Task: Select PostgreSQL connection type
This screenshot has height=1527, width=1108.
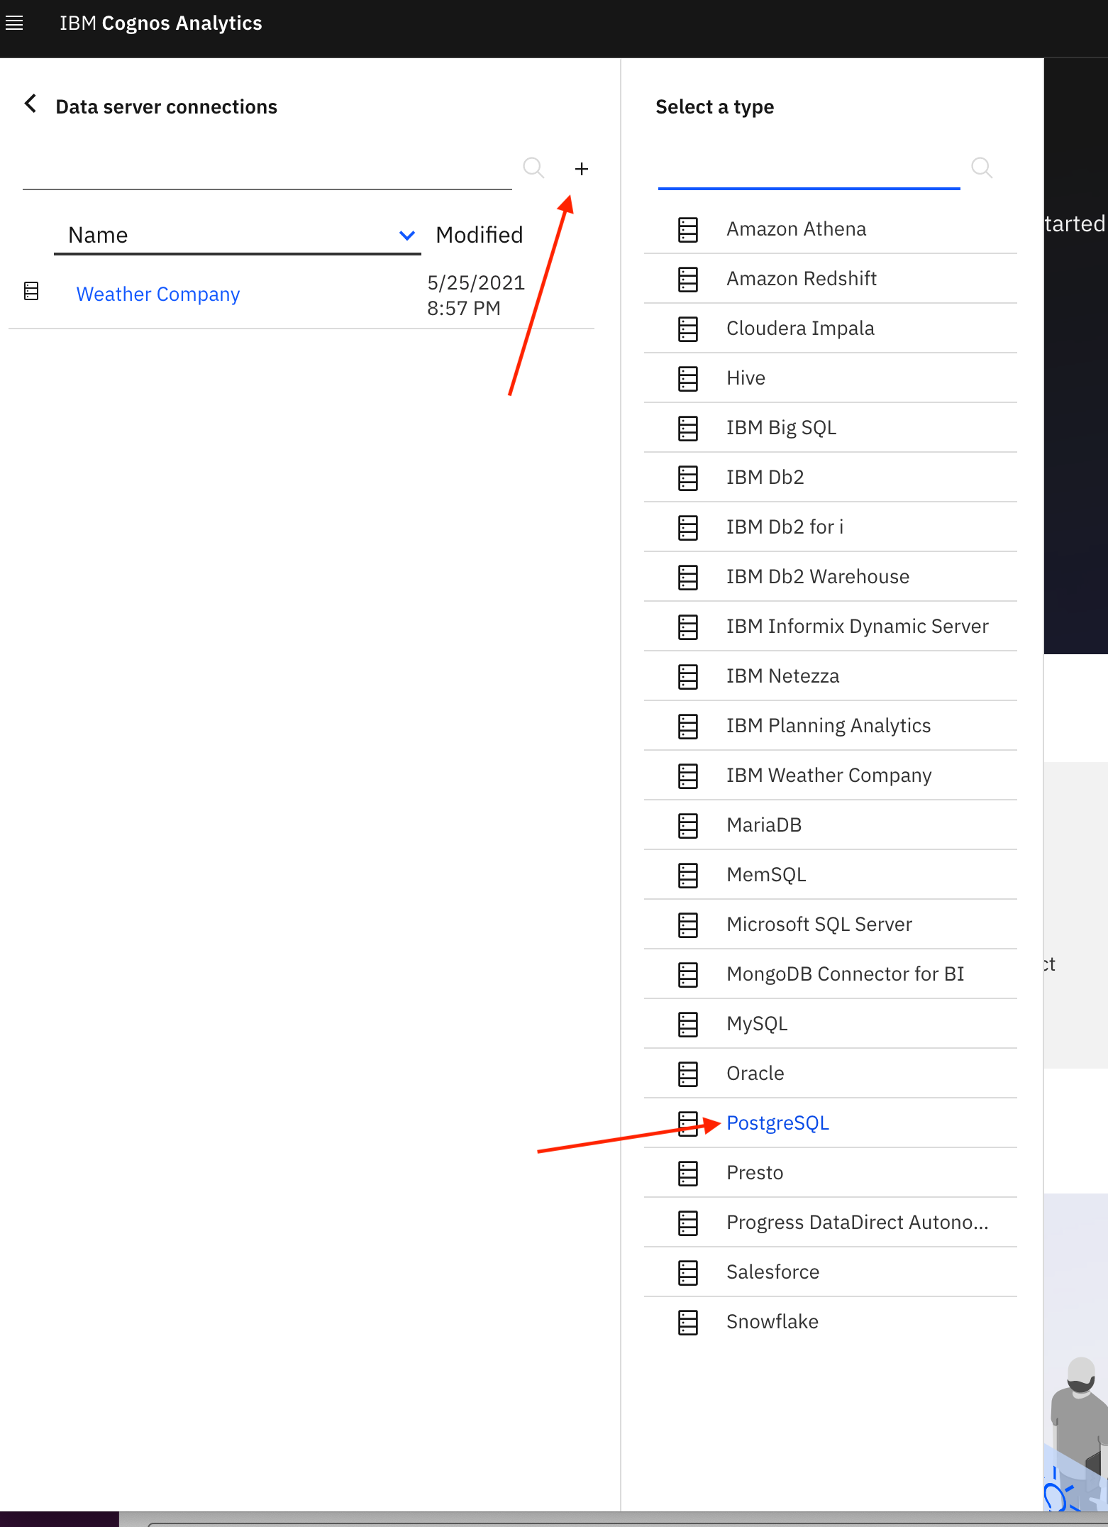Action: 831,1123
